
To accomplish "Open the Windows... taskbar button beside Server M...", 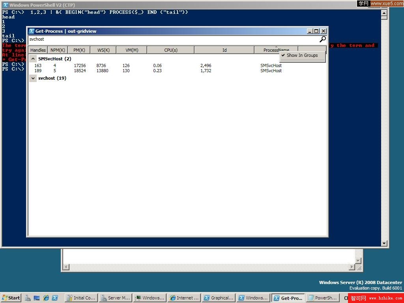I will pyautogui.click(x=150, y=298).
